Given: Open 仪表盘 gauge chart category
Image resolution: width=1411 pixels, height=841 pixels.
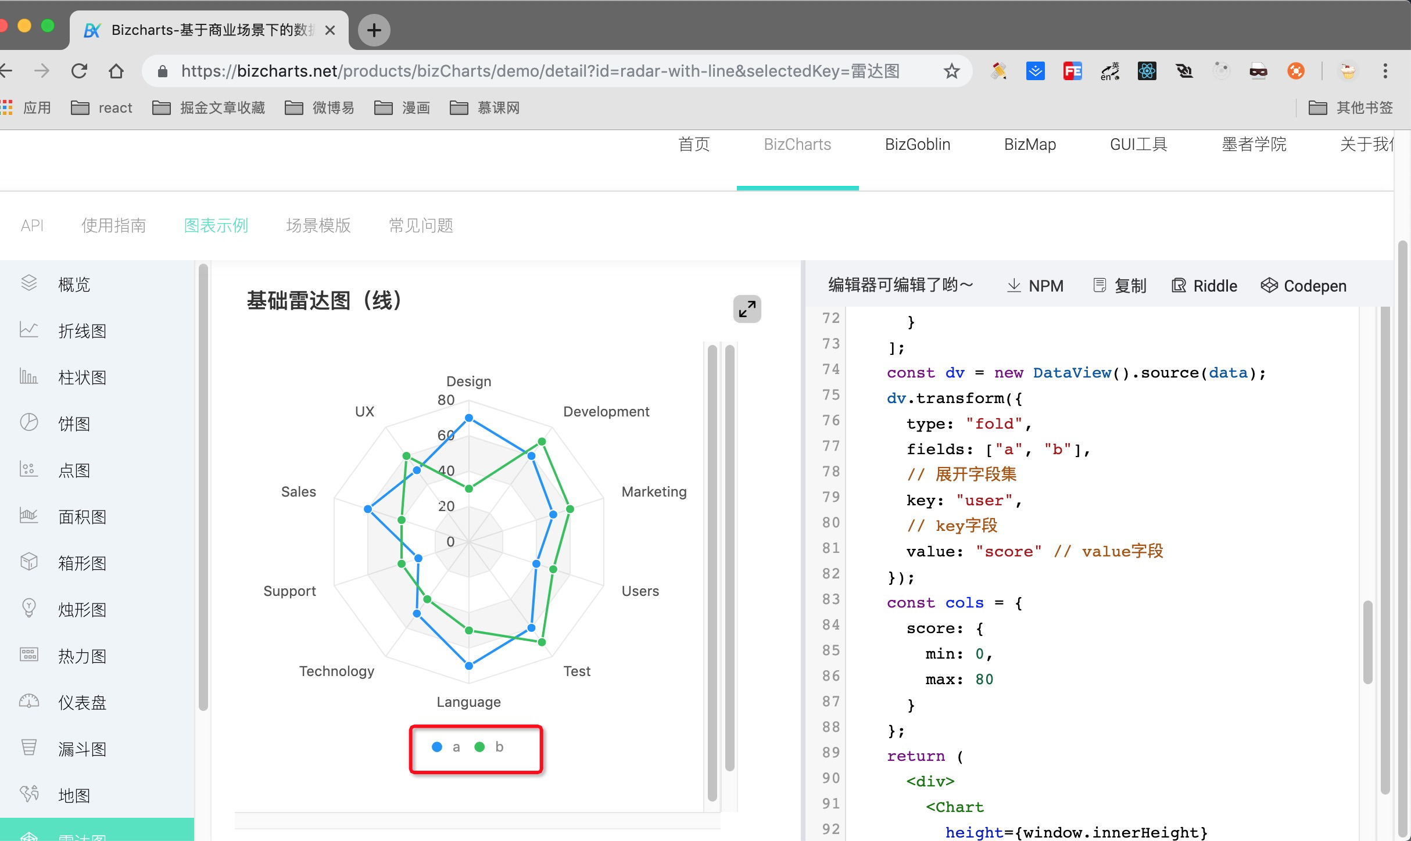Looking at the screenshot, I should point(82,702).
